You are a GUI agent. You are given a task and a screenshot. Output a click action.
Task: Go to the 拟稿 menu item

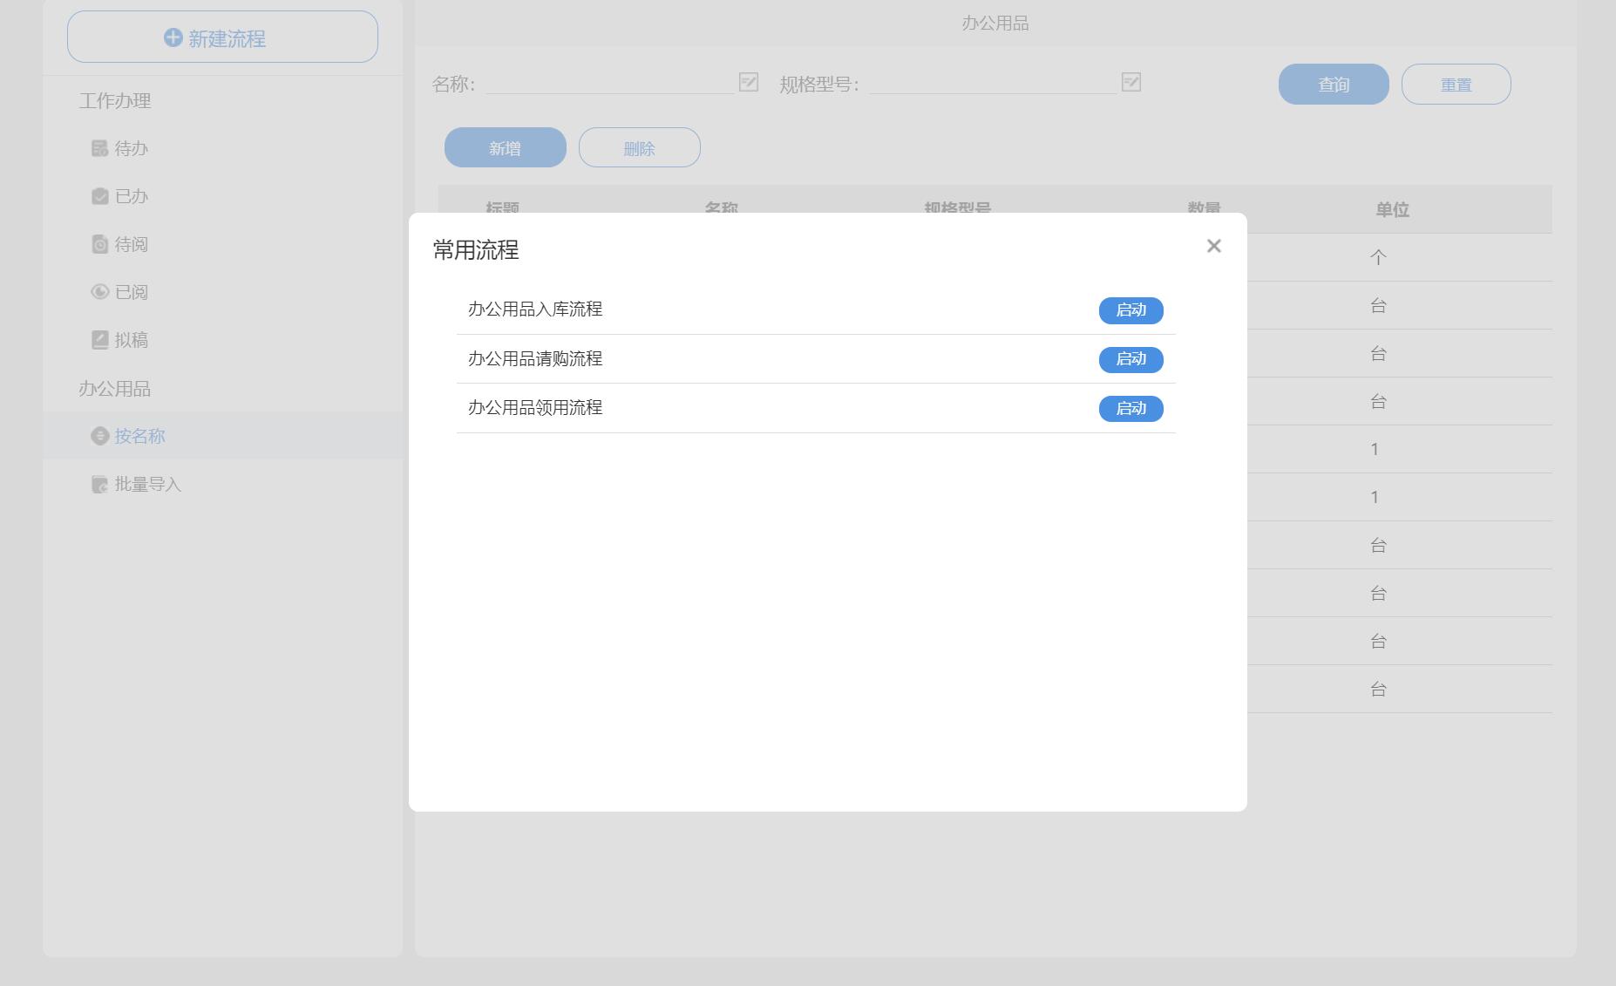[131, 340]
